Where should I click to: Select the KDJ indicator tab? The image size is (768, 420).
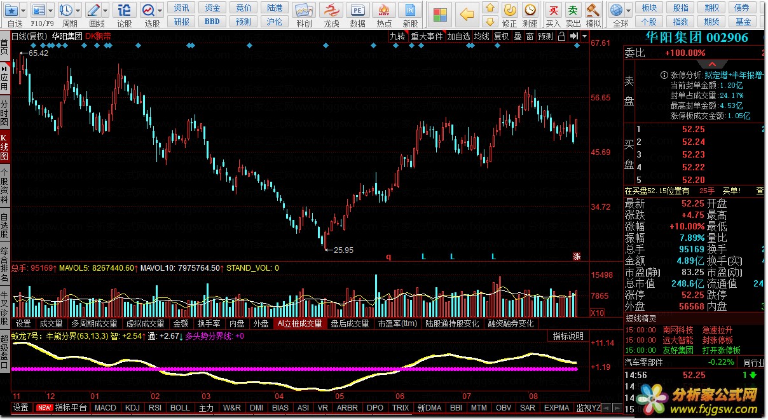(132, 408)
